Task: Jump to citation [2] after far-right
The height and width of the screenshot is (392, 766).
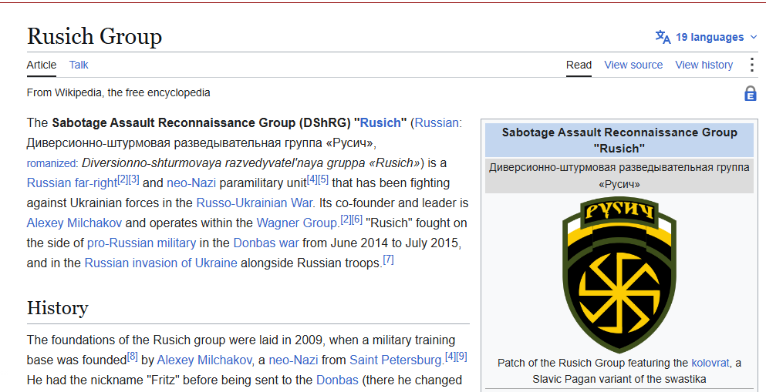Action: tap(123, 180)
